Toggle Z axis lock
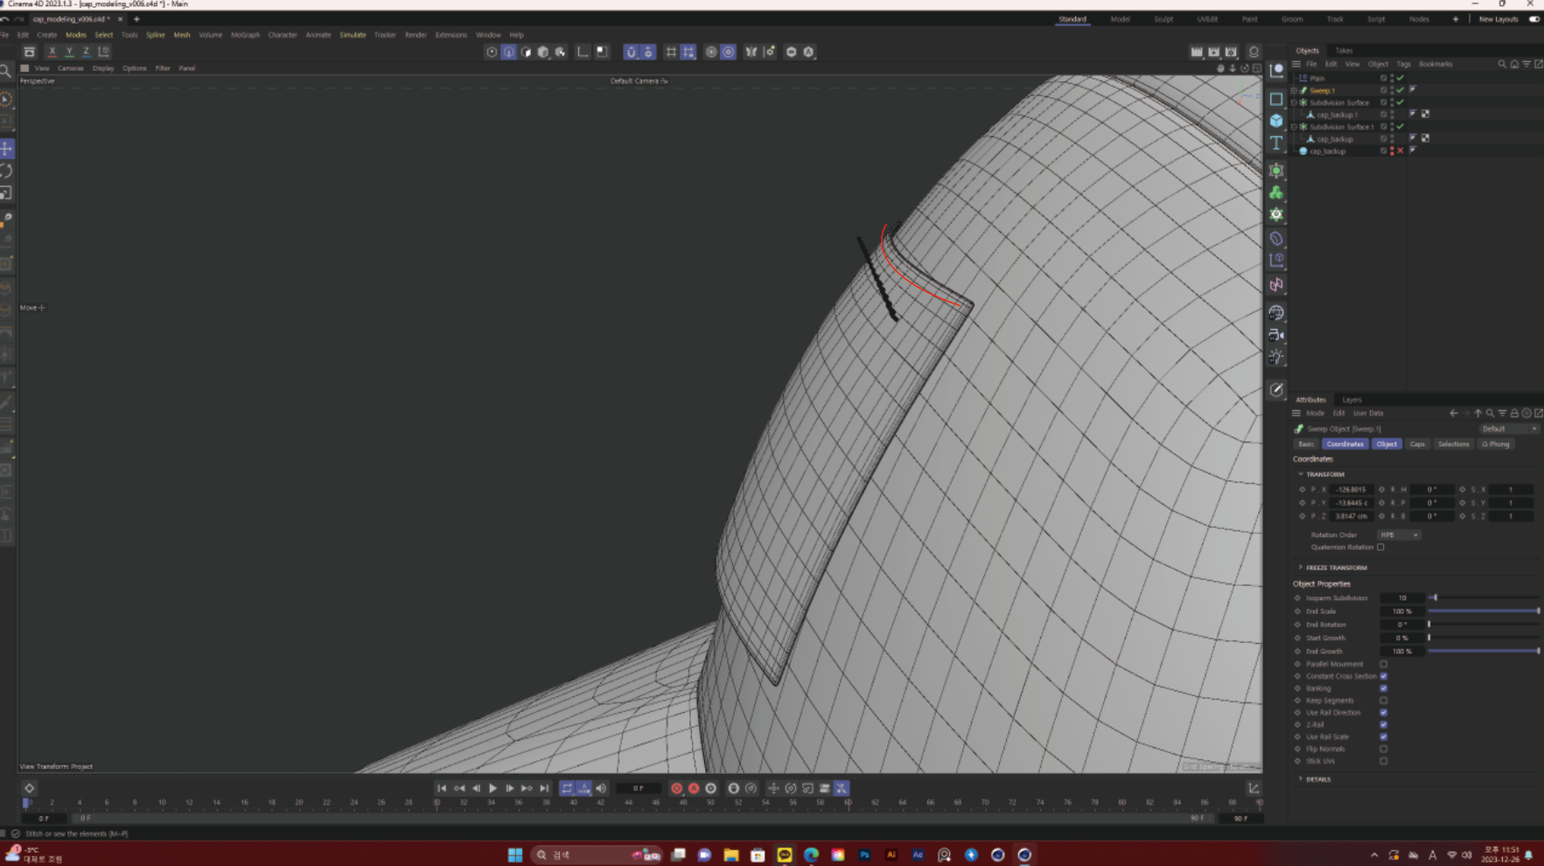The width and height of the screenshot is (1544, 866). pyautogui.click(x=86, y=52)
